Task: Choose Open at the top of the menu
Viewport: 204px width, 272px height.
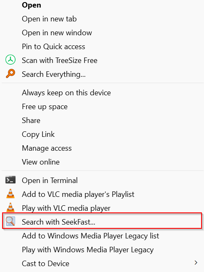Action: tap(31, 5)
